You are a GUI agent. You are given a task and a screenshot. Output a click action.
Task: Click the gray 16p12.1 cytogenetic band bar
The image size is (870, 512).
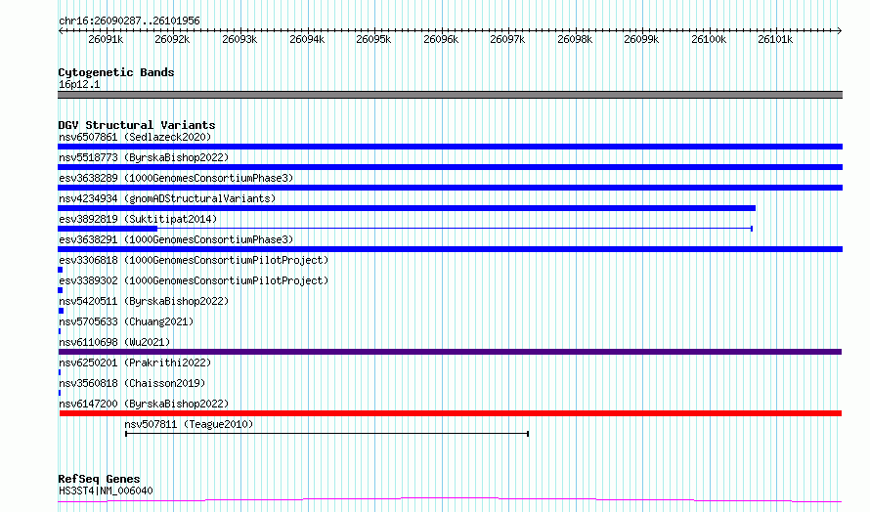pos(450,95)
